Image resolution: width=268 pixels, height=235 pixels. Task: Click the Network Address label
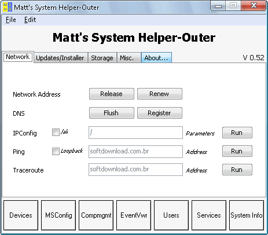click(36, 94)
